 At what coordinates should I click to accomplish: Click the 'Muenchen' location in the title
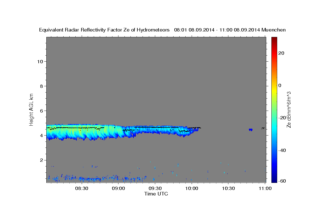click(x=274, y=30)
